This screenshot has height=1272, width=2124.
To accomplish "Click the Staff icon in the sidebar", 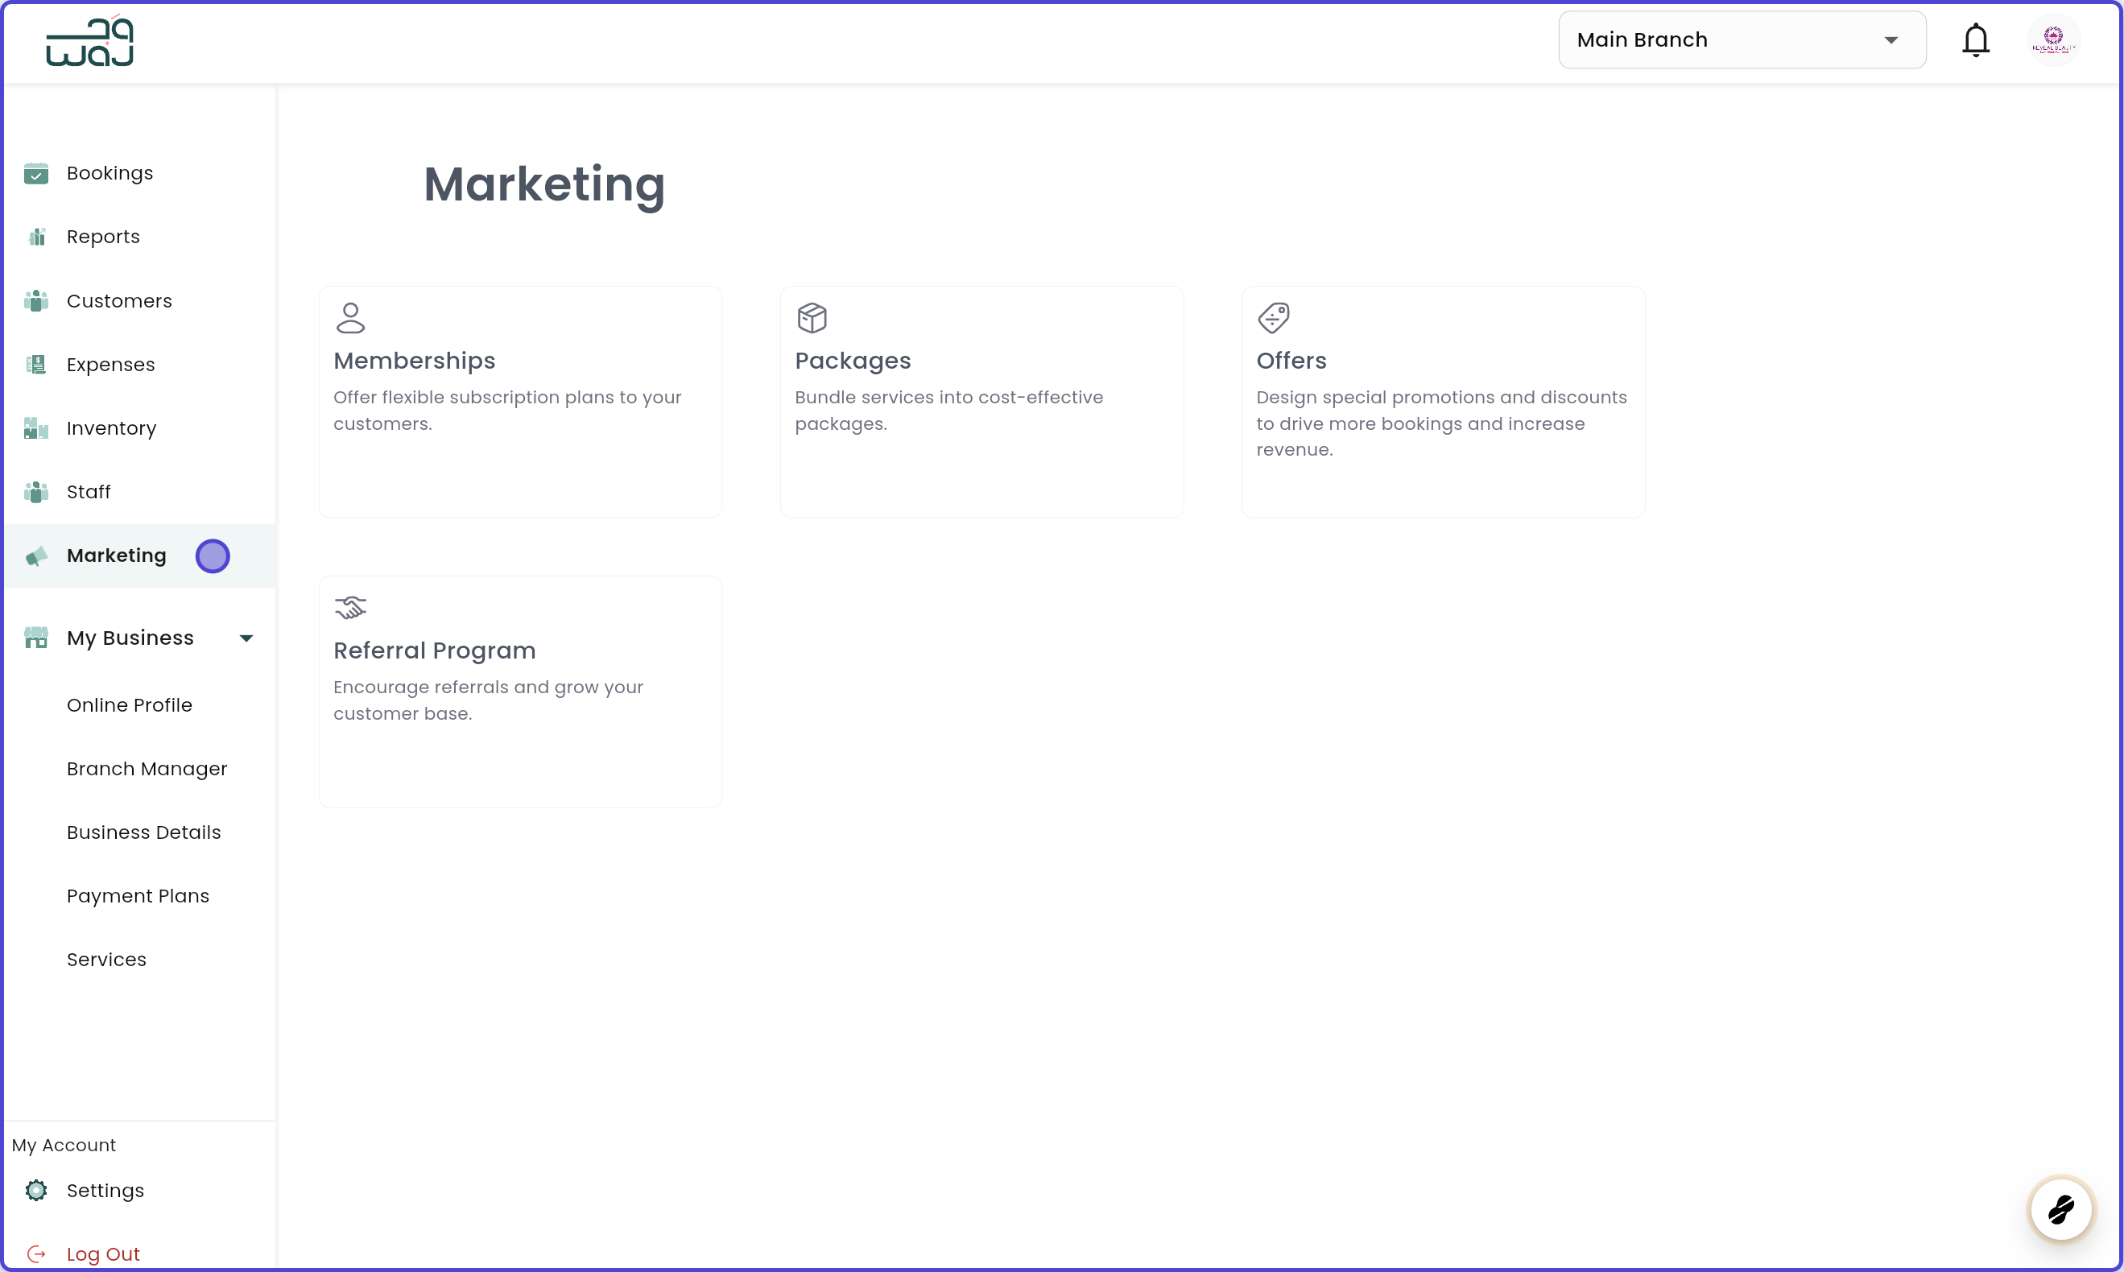I will pos(36,491).
